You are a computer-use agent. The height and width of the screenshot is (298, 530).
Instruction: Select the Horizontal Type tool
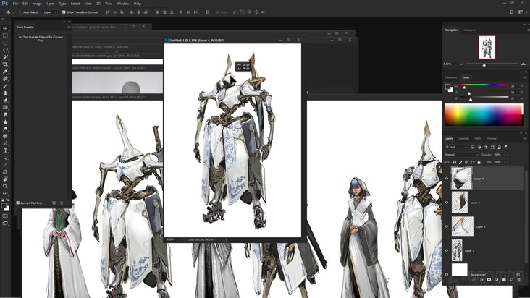(5, 150)
